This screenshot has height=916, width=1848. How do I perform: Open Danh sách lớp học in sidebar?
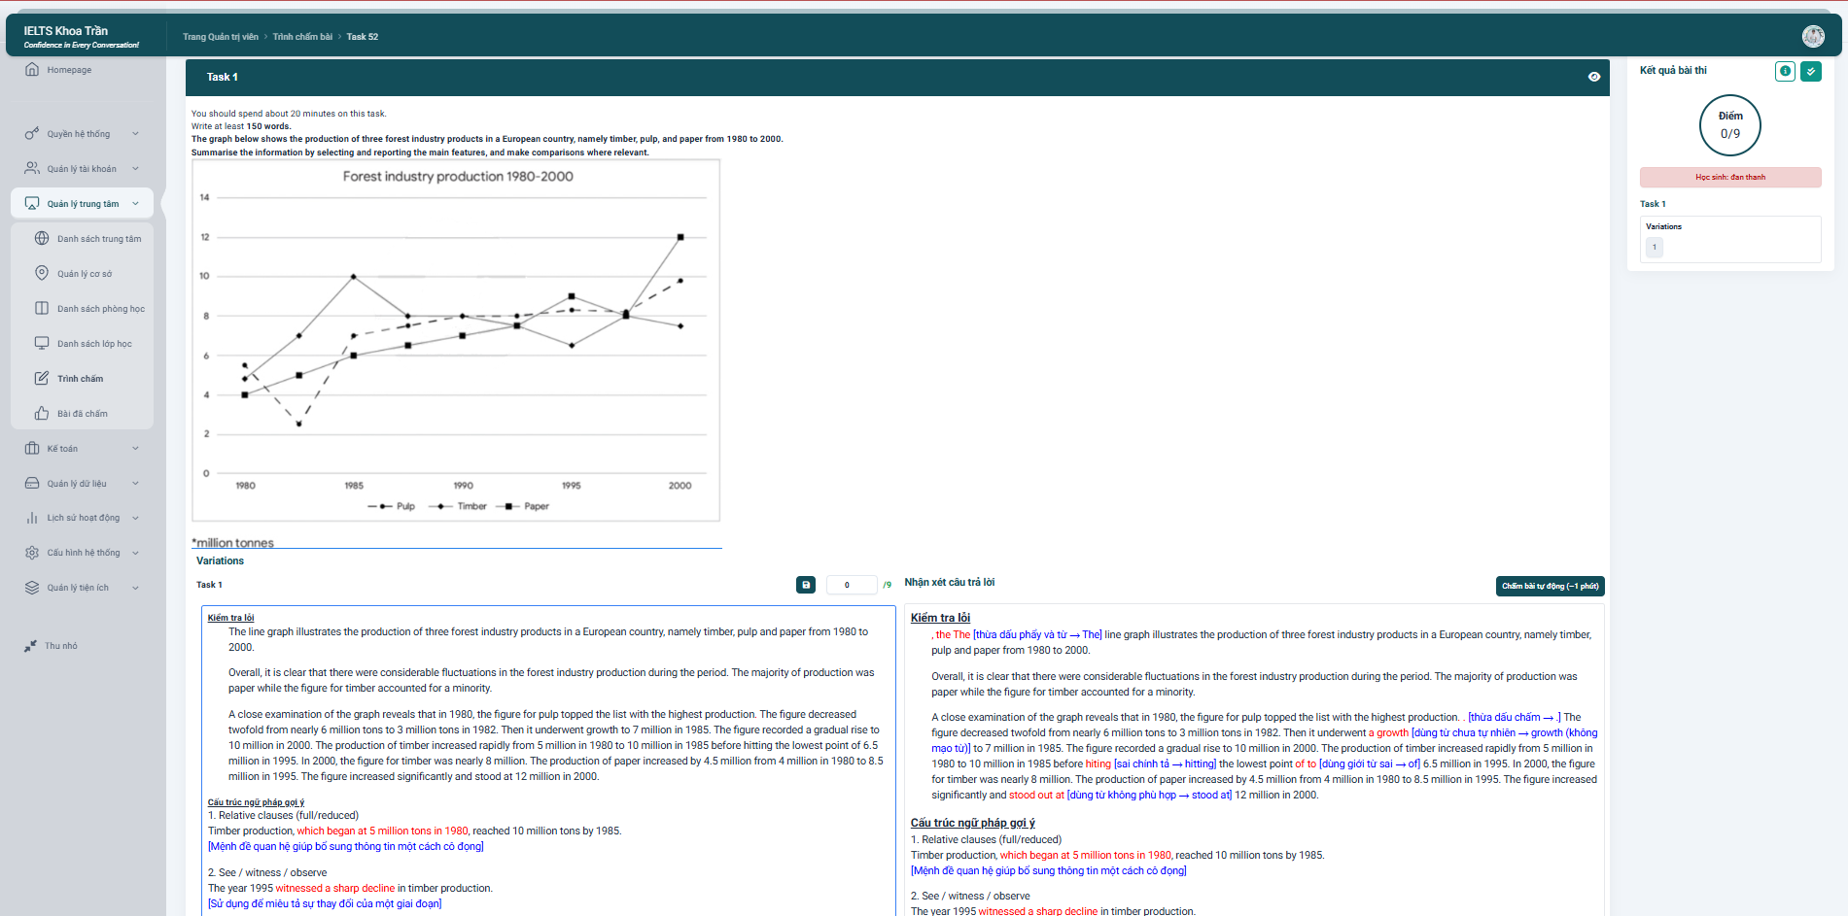(x=93, y=344)
